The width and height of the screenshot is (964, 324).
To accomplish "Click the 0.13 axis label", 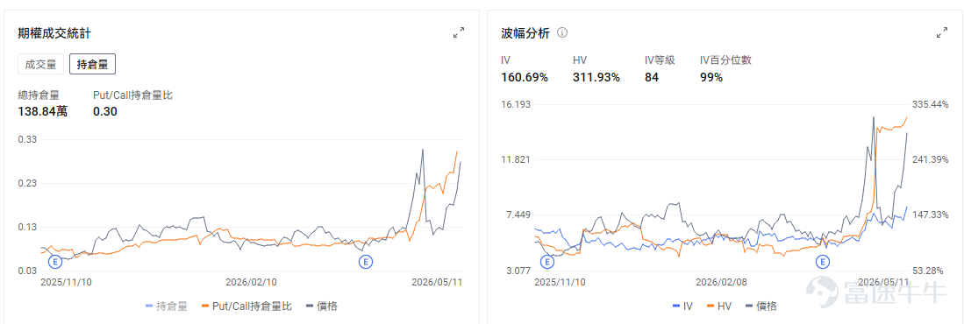I will 28,227.
